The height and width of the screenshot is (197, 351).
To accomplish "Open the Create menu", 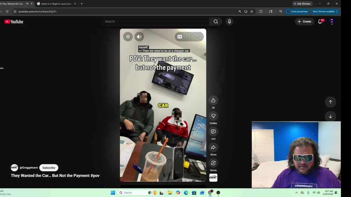I will 304,22.
